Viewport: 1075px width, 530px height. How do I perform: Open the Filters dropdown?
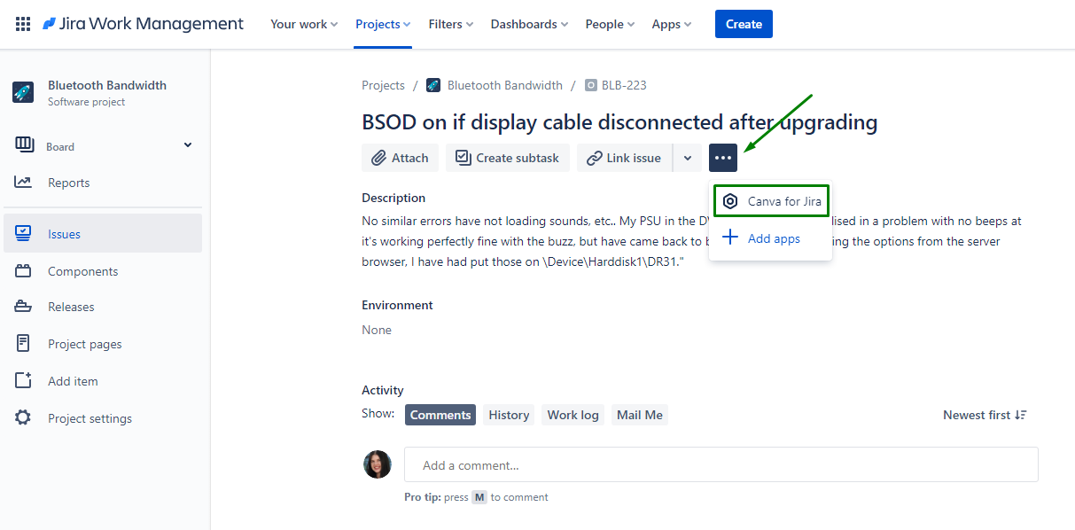450,24
